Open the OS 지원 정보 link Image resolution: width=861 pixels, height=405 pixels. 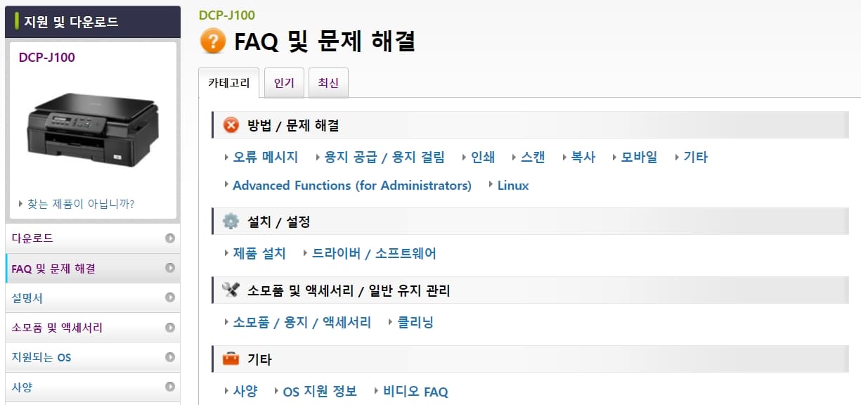(x=320, y=391)
